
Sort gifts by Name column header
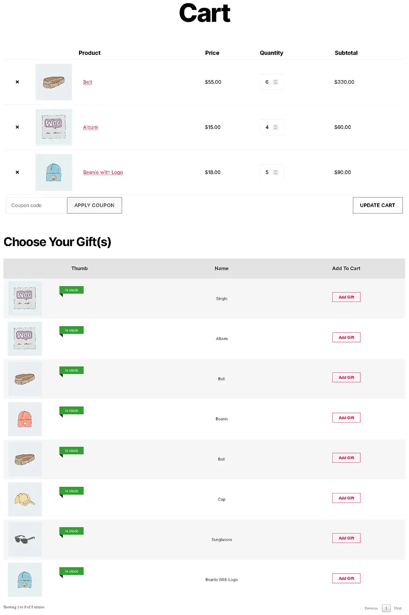[221, 268]
